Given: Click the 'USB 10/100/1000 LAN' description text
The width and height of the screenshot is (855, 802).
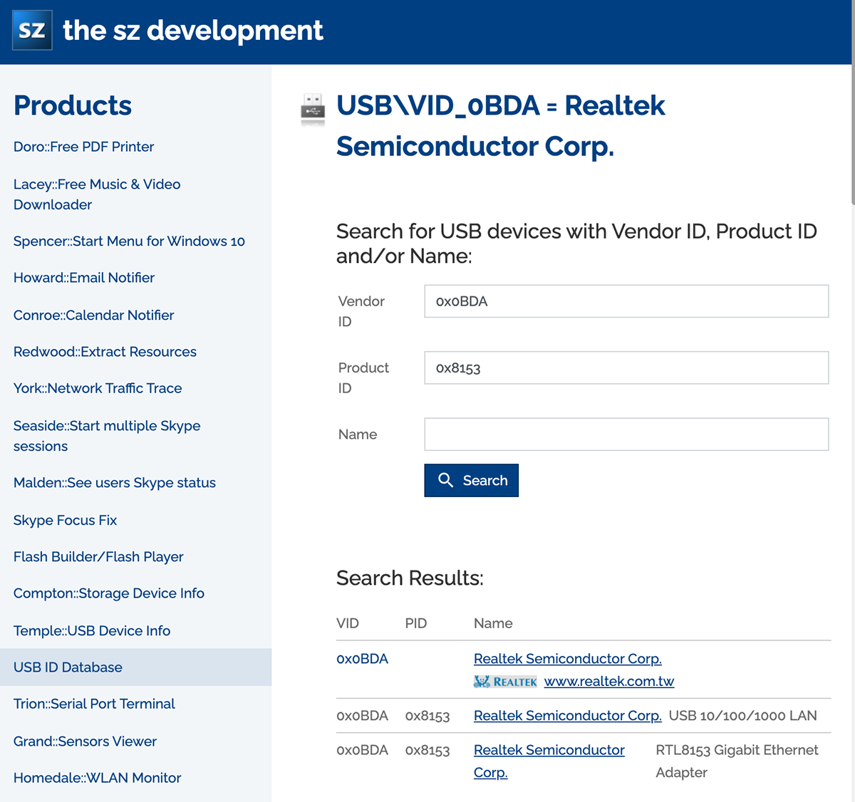Looking at the screenshot, I should pyautogui.click(x=743, y=716).
